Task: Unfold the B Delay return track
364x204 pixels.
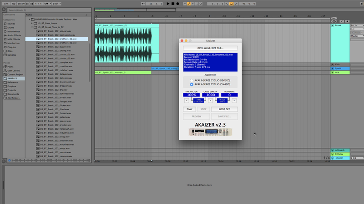Action: [333, 154]
